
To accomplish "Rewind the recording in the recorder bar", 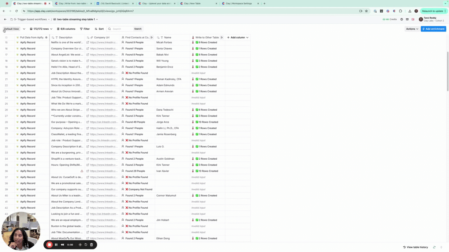I will 62,245.
